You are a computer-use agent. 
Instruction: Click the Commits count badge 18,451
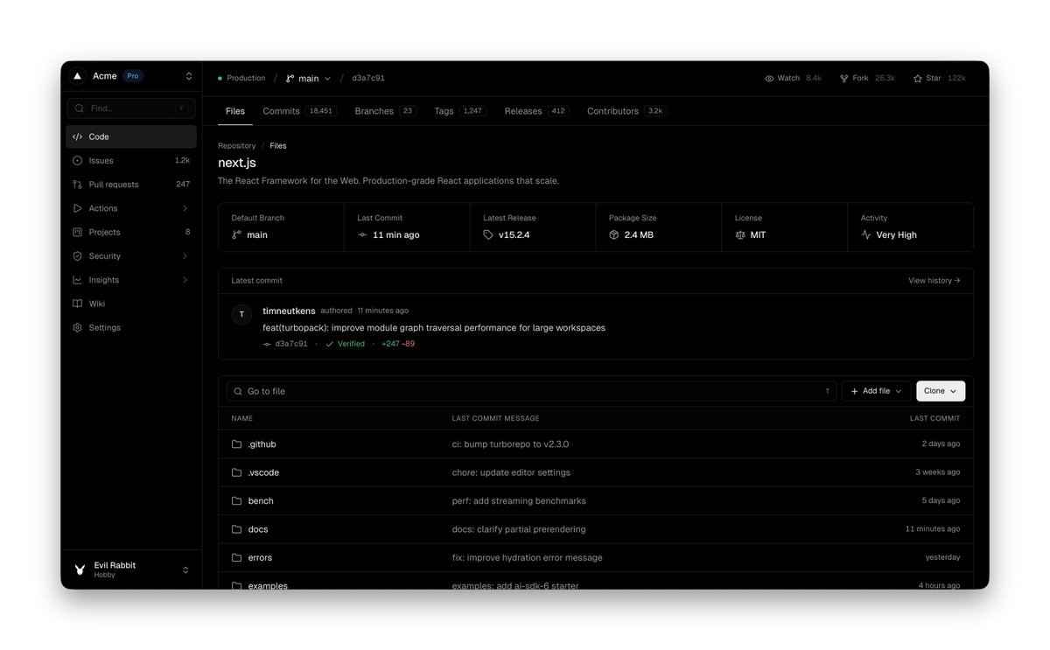point(321,111)
